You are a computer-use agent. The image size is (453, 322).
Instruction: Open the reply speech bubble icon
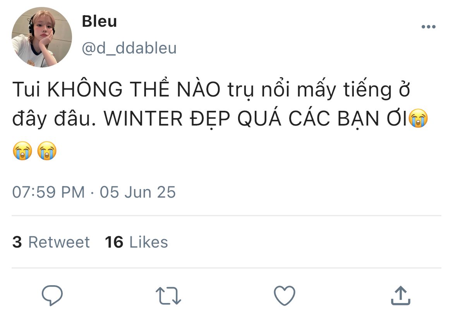pos(52,295)
